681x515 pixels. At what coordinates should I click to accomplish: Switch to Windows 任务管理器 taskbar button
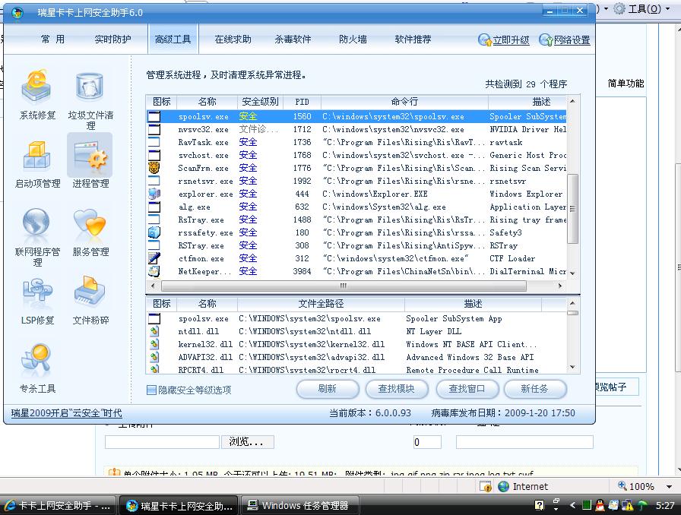(x=299, y=505)
